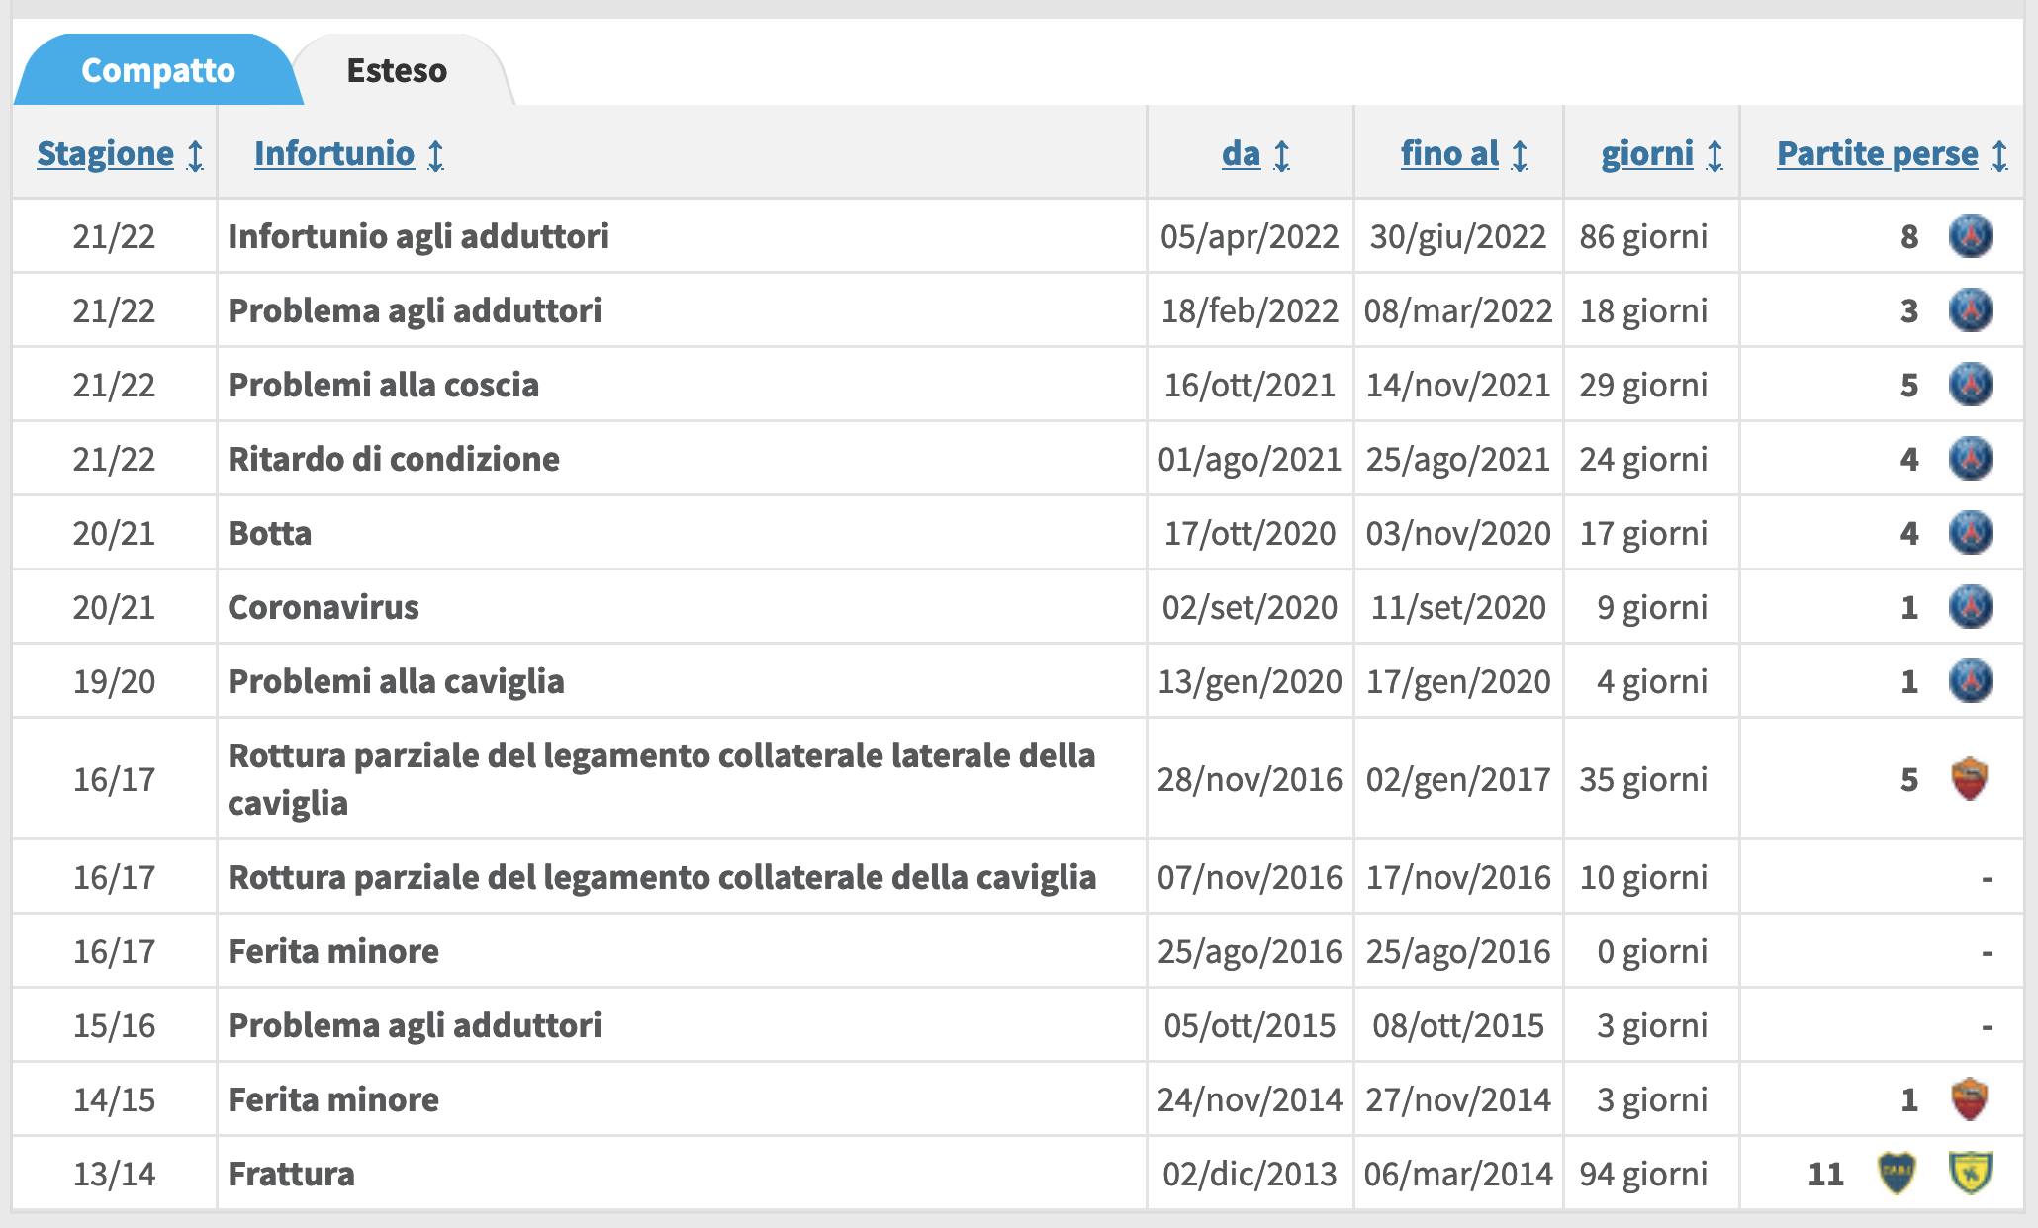This screenshot has height=1228, width=2038.
Task: Click the 86 giorni cell
Action: pyautogui.click(x=1643, y=237)
